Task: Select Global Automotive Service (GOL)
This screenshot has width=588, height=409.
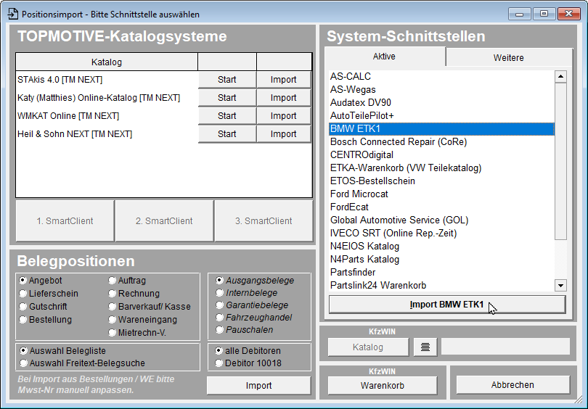Action: click(x=441, y=220)
